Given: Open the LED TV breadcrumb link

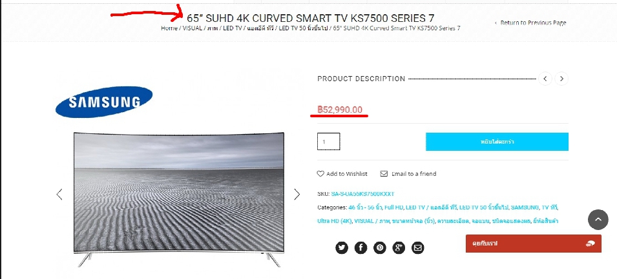Looking at the screenshot, I should [232, 28].
